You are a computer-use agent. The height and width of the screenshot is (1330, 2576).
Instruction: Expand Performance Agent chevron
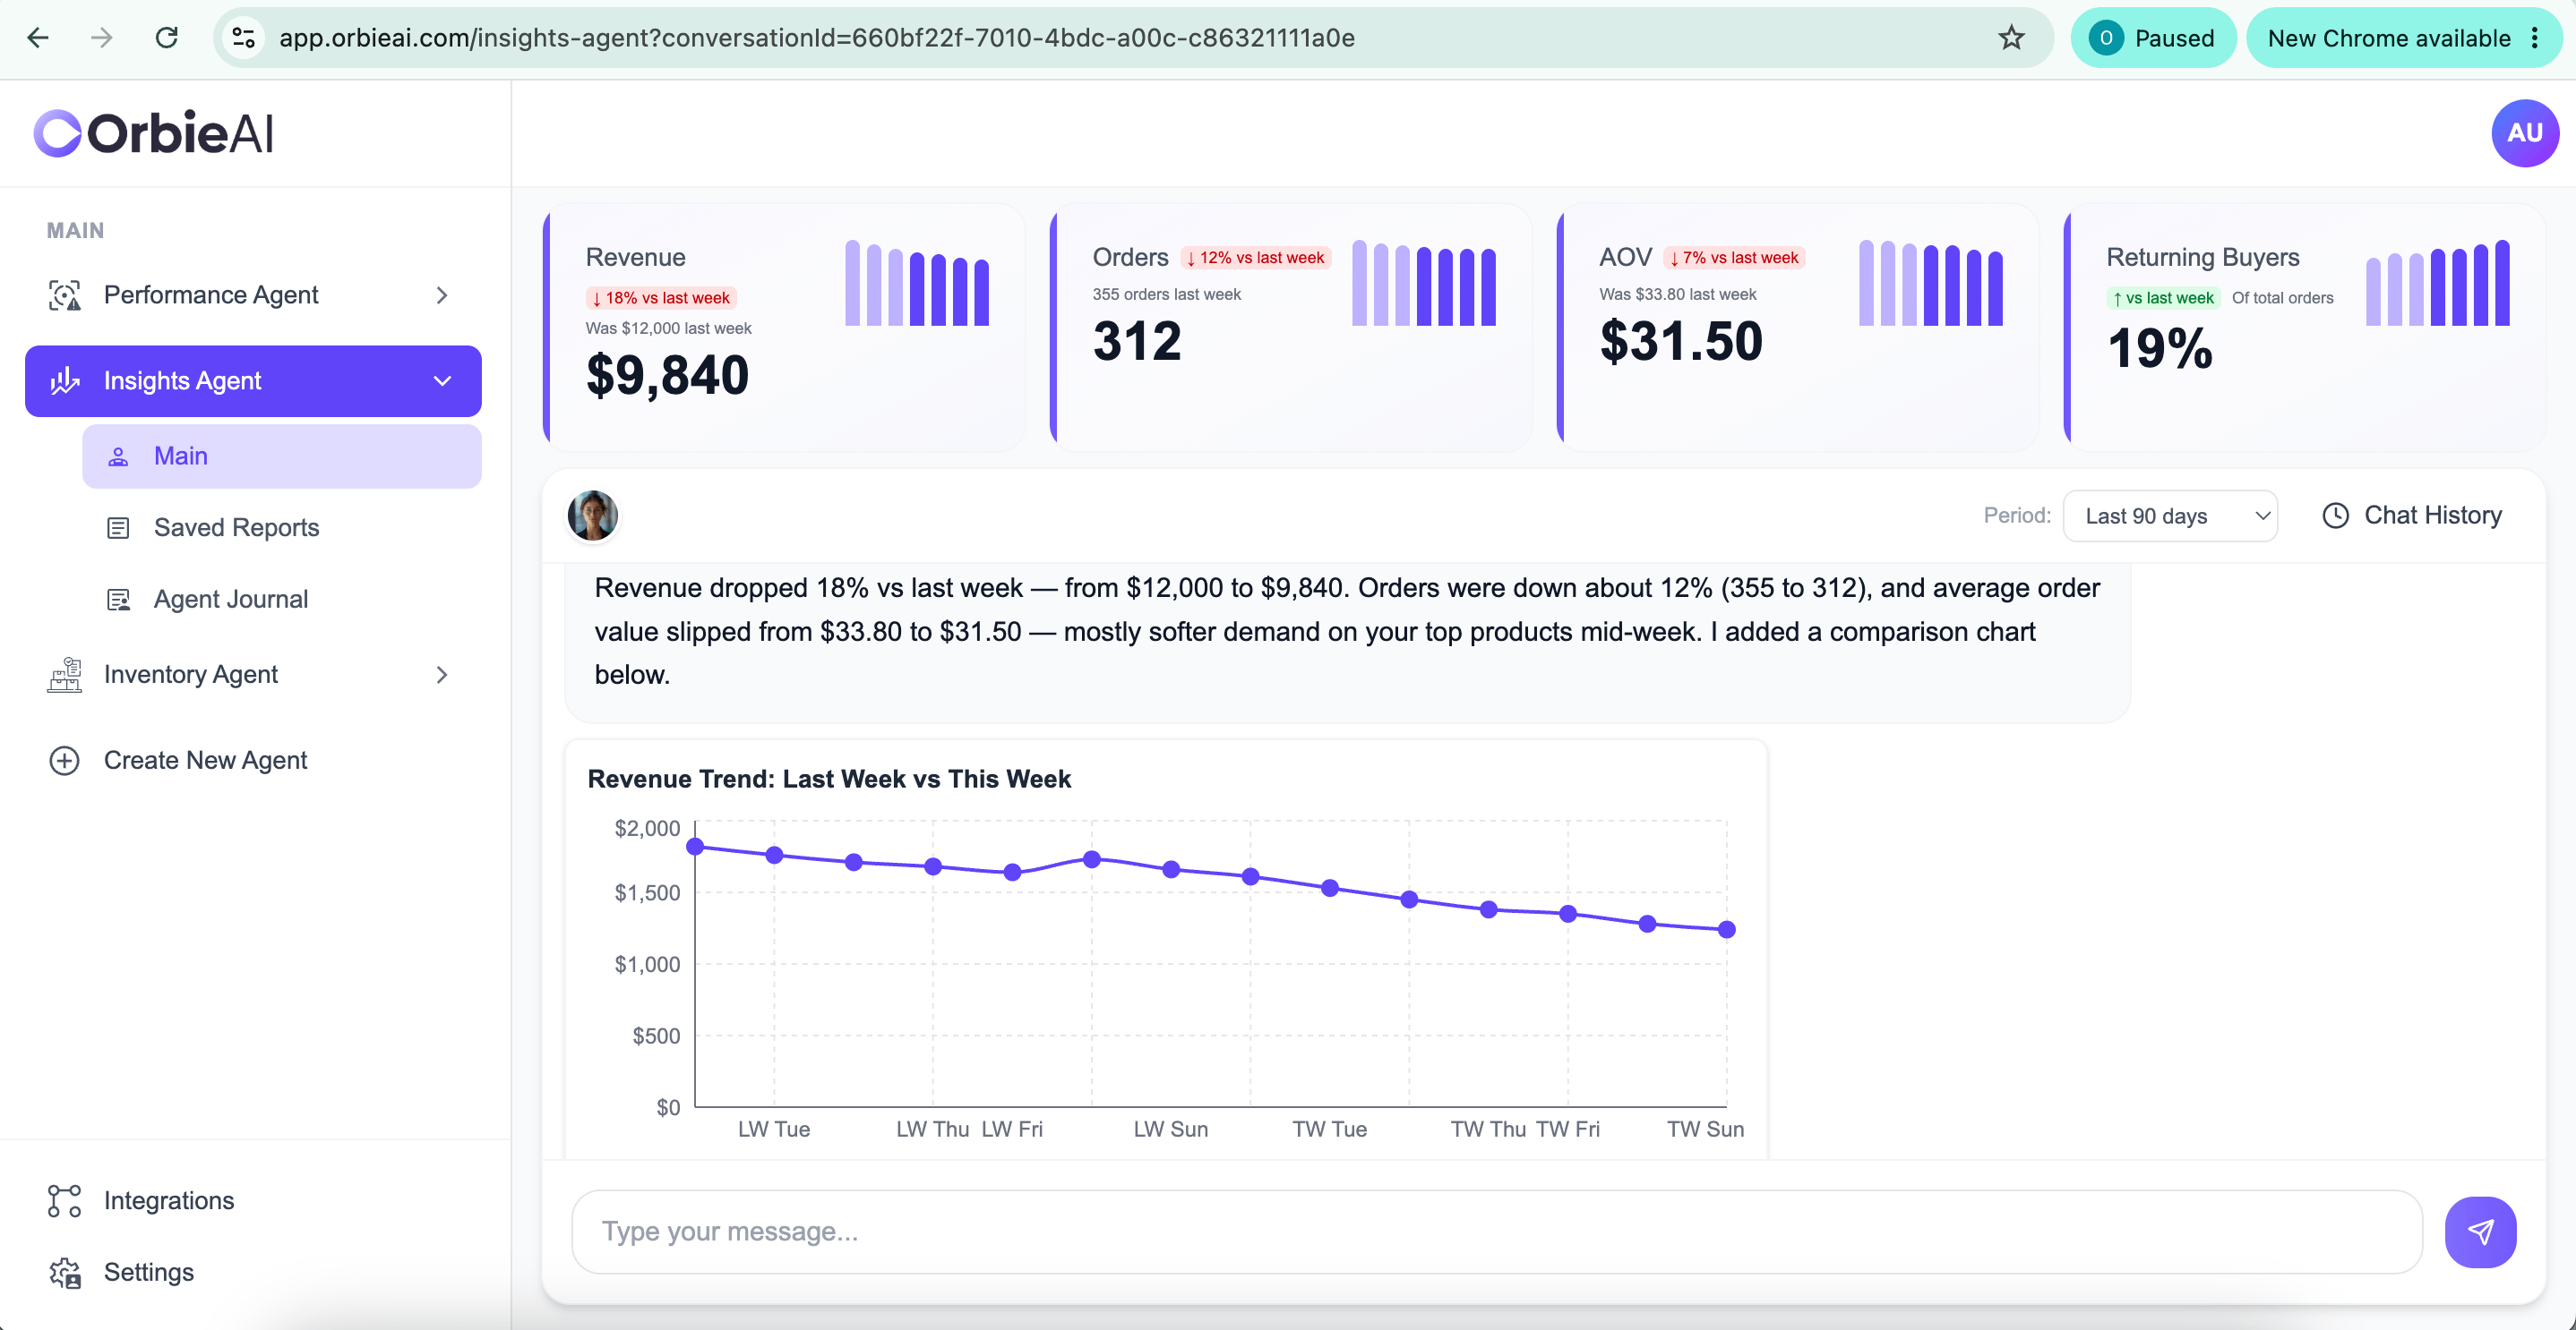(x=442, y=295)
